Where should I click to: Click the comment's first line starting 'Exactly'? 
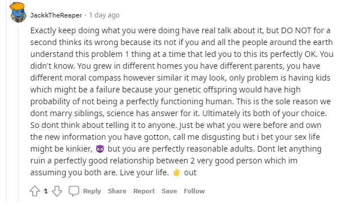point(180,30)
